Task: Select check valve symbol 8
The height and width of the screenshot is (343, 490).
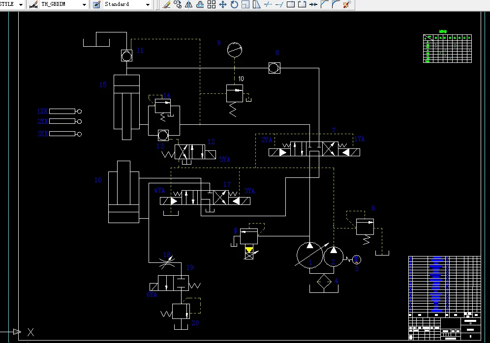Action: (x=275, y=68)
